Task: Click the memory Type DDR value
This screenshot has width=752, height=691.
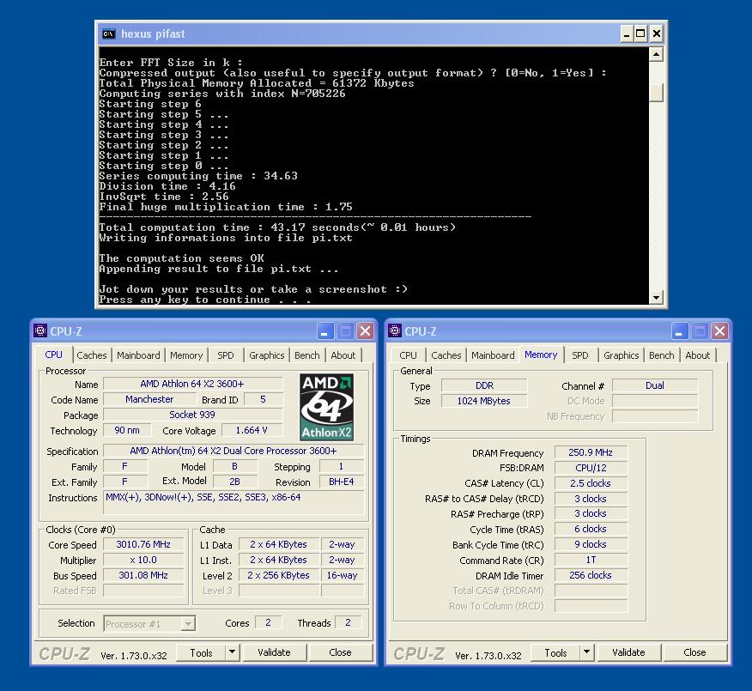Action: point(484,385)
